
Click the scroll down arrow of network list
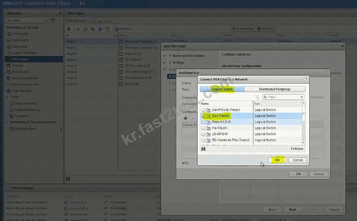pos(303,143)
